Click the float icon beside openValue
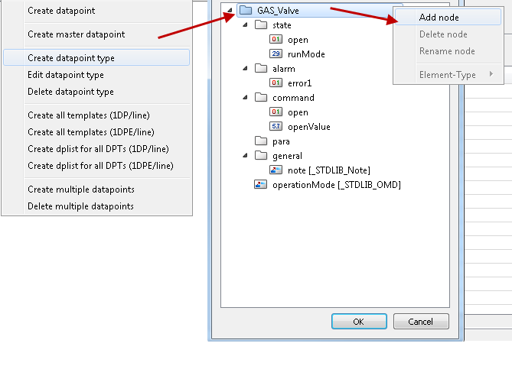The height and width of the screenshot is (366, 512). click(276, 127)
